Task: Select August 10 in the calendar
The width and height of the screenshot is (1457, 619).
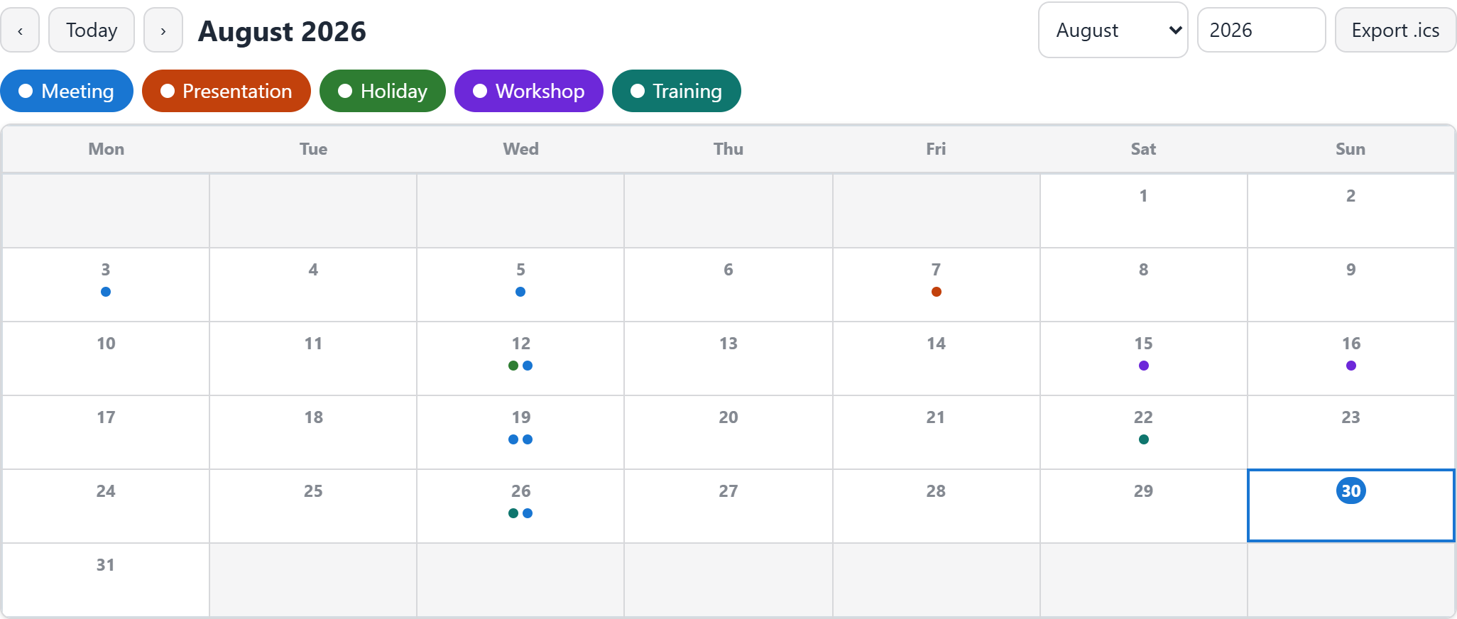Action: tap(106, 358)
